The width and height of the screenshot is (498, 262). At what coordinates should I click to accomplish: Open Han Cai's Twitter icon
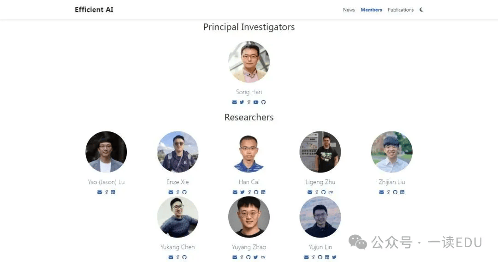[x=243, y=192]
